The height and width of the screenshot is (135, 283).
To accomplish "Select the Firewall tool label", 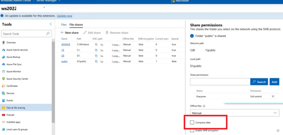I will [x=10, y=115].
